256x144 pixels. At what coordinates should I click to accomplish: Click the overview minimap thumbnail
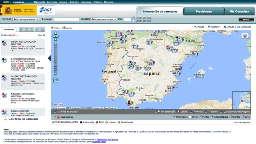[x=242, y=101]
